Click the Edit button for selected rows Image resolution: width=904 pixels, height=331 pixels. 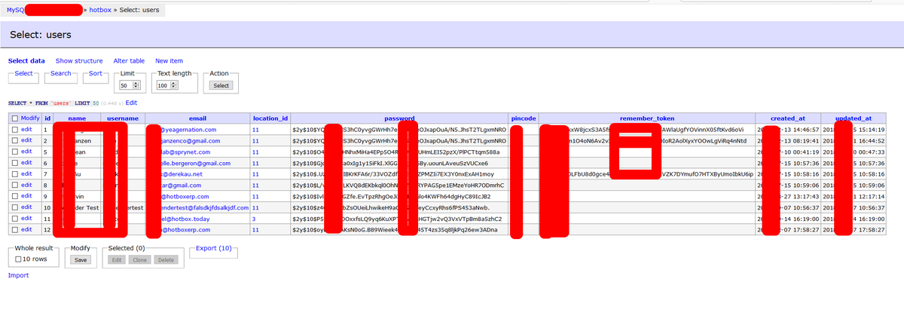tap(116, 259)
